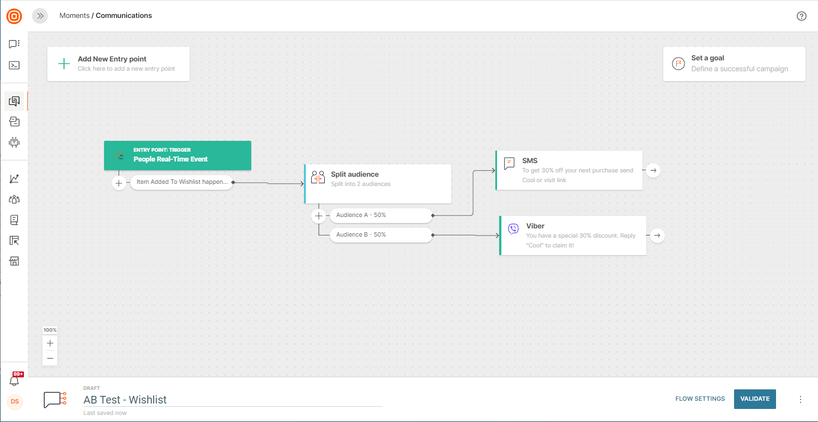Image resolution: width=818 pixels, height=422 pixels.
Task: Click the Infobip logo home icon
Action: (14, 16)
